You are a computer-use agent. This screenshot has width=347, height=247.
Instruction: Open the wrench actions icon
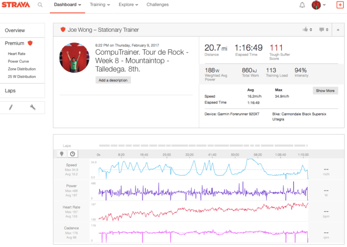point(33,107)
